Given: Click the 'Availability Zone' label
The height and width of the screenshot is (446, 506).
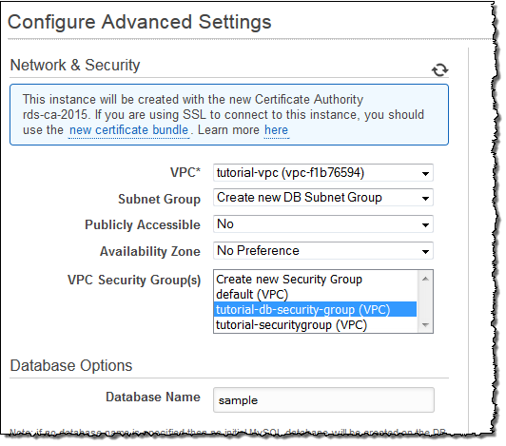Looking at the screenshot, I should (x=150, y=251).
